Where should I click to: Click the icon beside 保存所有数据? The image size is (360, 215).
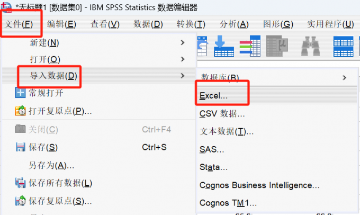coord(20,183)
